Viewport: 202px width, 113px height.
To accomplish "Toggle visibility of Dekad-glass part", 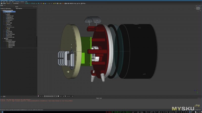I will (x=5, y=19).
